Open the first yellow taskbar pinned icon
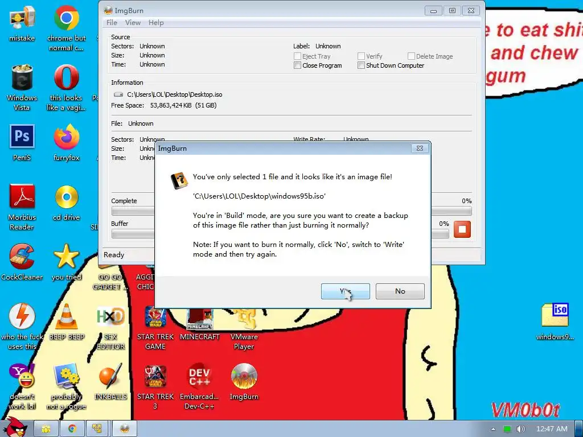 pos(46,429)
